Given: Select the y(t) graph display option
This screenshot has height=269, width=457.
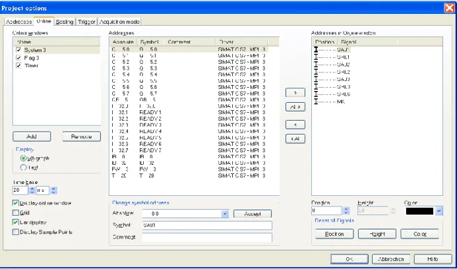Looking at the screenshot, I should [23, 158].
